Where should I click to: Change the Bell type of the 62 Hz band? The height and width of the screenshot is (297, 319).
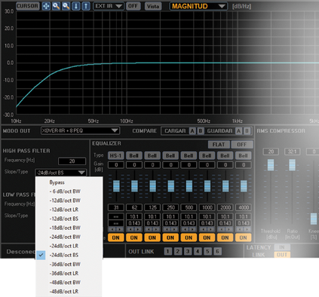tap(134, 156)
